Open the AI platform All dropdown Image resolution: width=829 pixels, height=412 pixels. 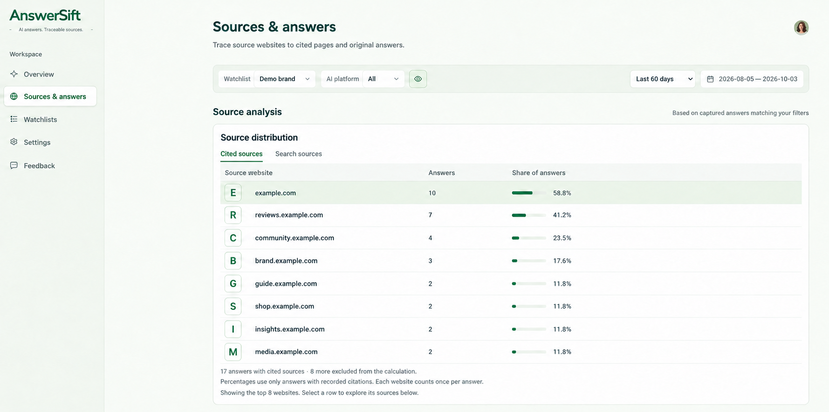coord(383,79)
